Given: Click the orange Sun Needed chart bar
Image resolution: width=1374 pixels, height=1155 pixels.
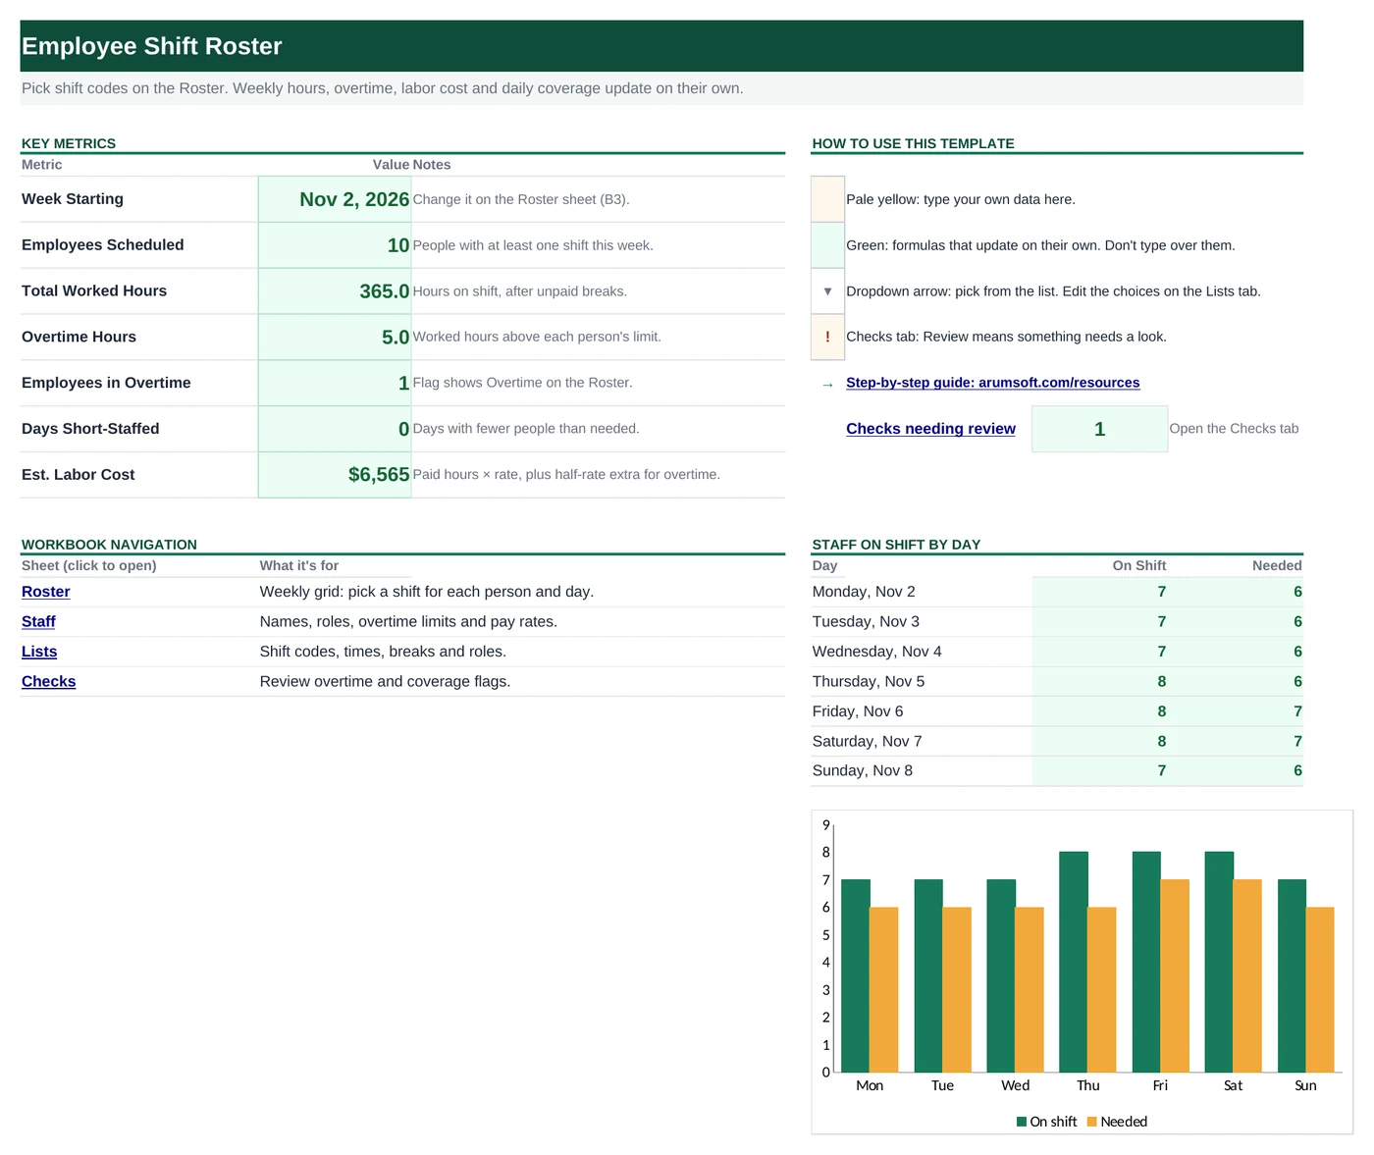Looking at the screenshot, I should click(1320, 989).
